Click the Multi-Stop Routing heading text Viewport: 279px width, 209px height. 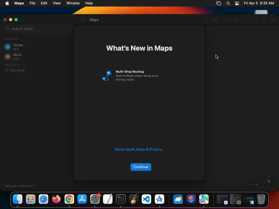[x=130, y=72]
